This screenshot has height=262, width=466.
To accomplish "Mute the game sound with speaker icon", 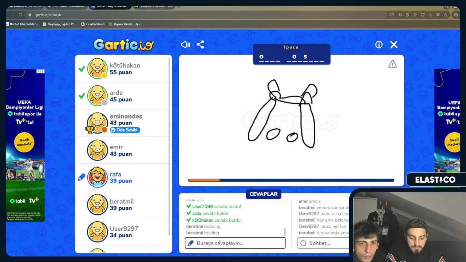I will (185, 44).
